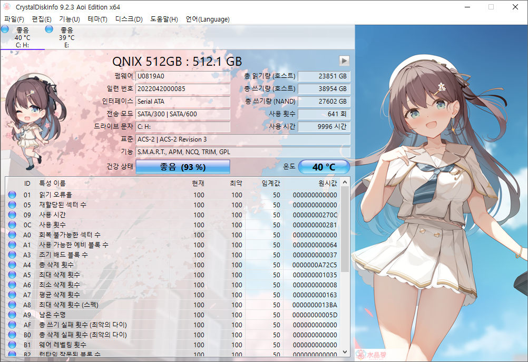Click the ACS-2 Revision 3 standard field
The image size is (528, 362).
(x=243, y=139)
